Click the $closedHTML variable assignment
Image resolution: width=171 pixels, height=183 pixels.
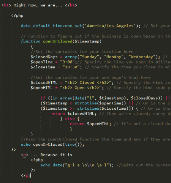click(44, 83)
